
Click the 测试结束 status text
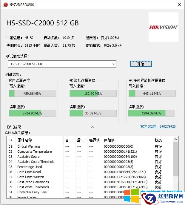click(14, 127)
